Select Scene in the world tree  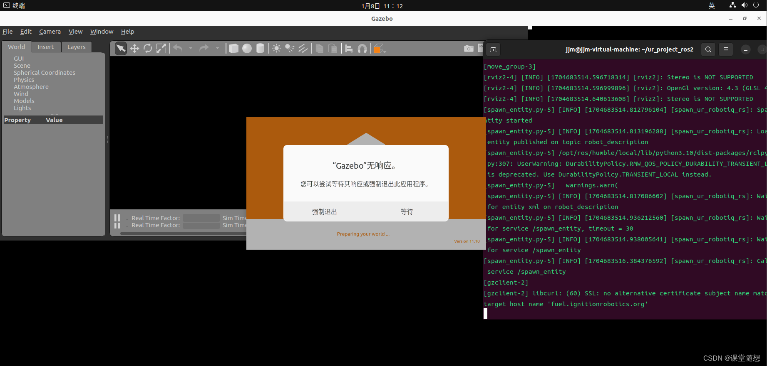click(22, 66)
